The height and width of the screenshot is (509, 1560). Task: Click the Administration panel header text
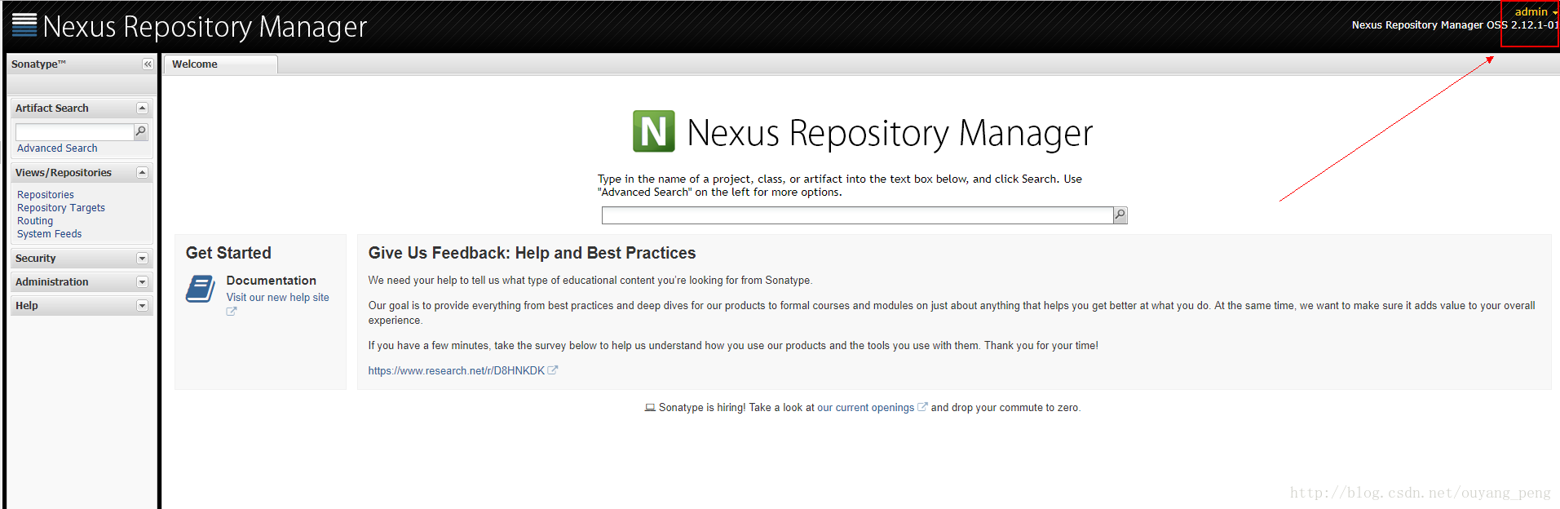pyautogui.click(x=52, y=282)
